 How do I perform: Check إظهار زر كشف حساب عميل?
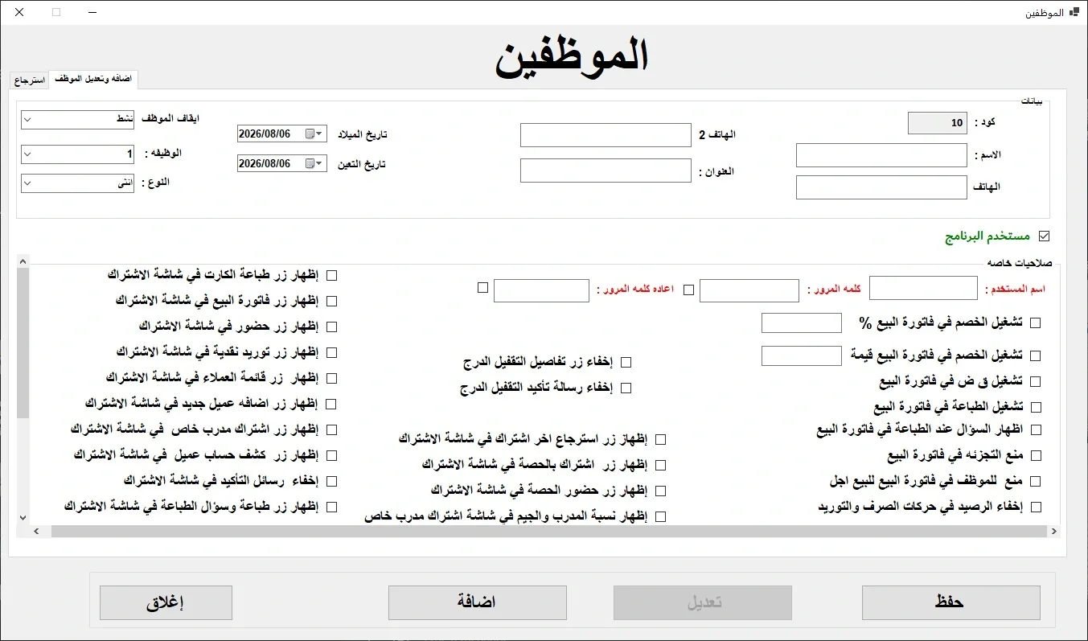[331, 455]
